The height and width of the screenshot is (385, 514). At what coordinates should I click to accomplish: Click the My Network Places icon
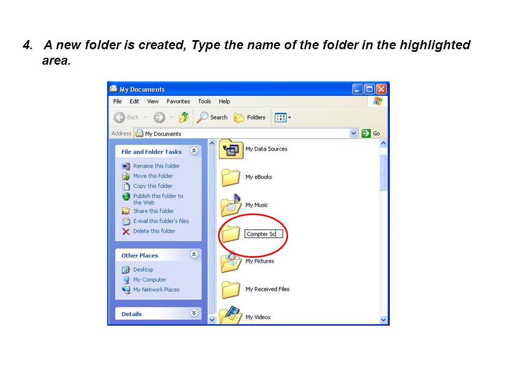[126, 290]
